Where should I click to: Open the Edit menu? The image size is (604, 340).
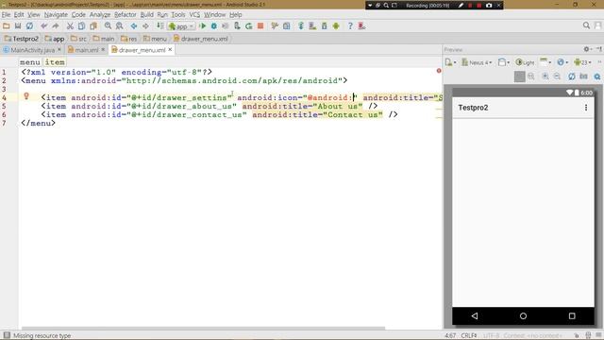19,15
